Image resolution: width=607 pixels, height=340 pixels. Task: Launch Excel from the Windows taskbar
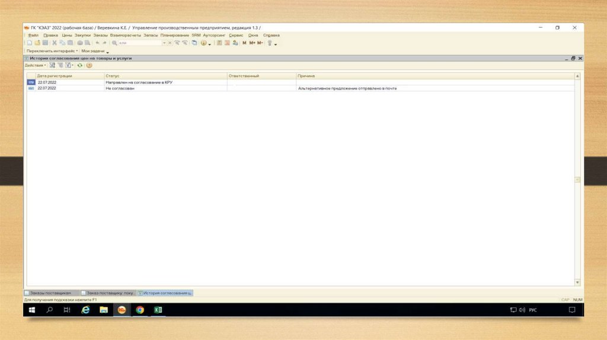(158, 310)
